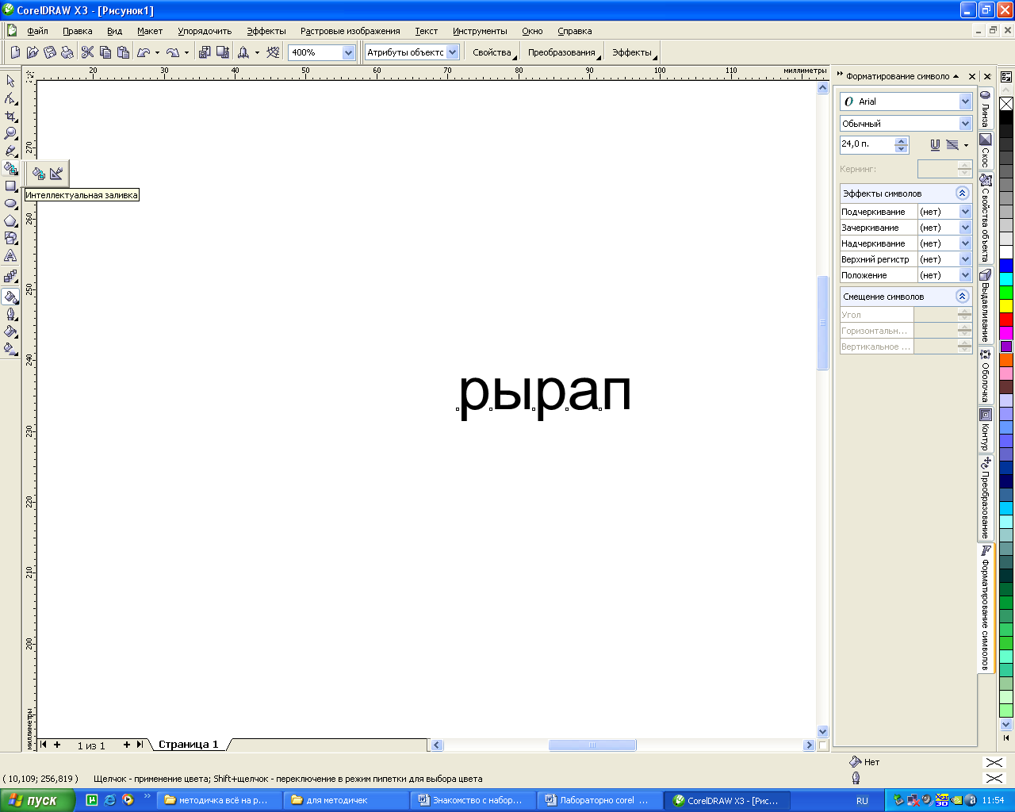Open the zoom level 400% dropdown
The height and width of the screenshot is (812, 1015).
pyautogui.click(x=348, y=52)
